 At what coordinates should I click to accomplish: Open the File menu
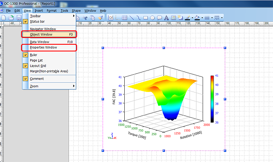pyautogui.click(x=8, y=11)
